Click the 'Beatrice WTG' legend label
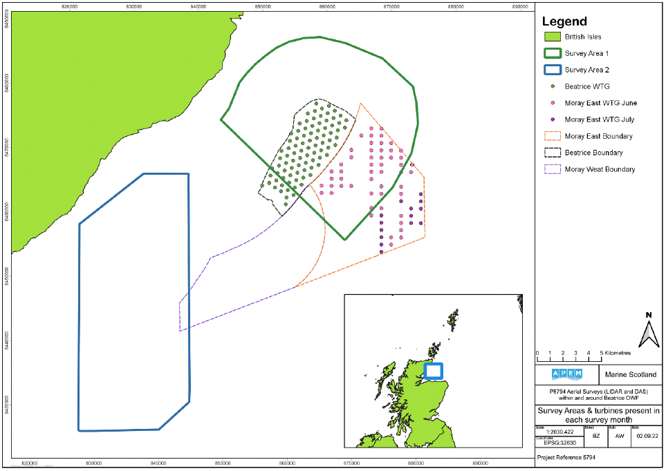The image size is (666, 471). [x=587, y=86]
